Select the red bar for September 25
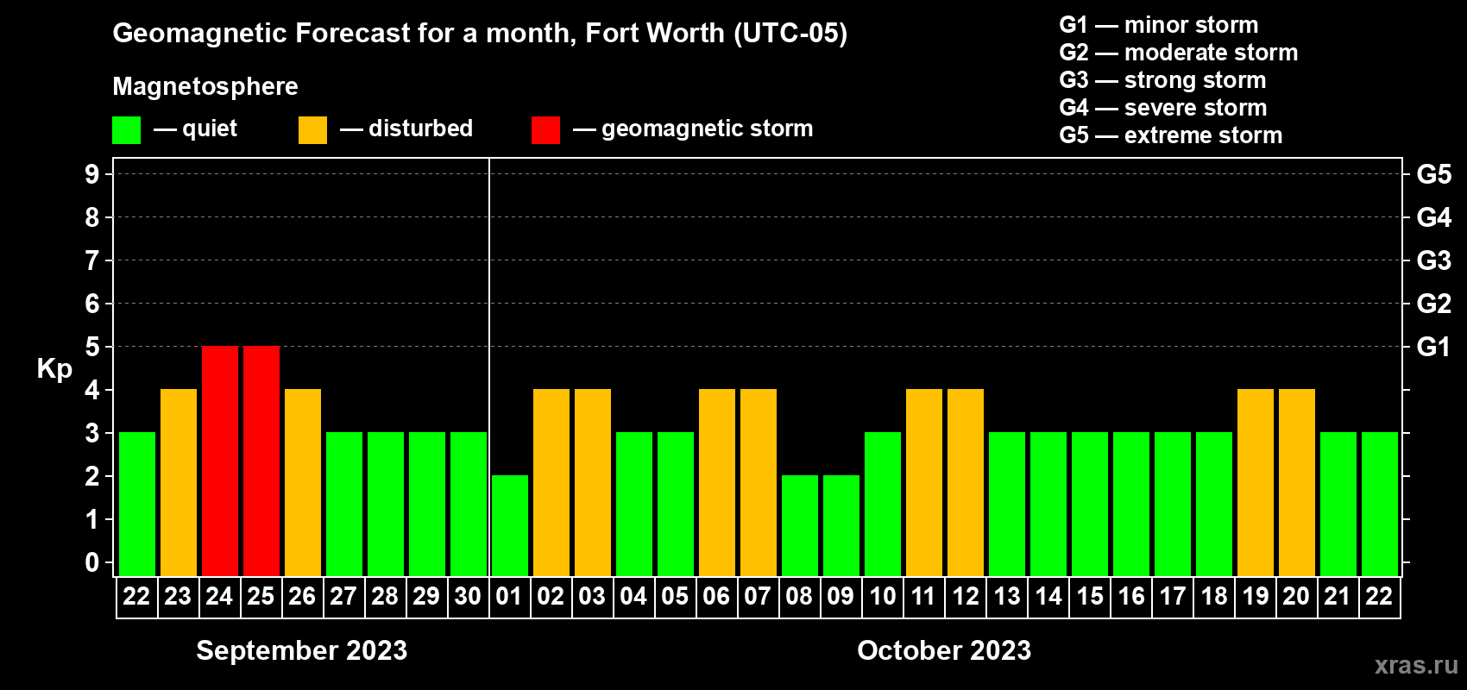1467x690 pixels. click(261, 461)
